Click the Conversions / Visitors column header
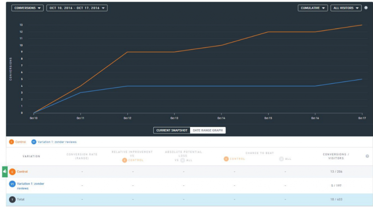Screen dimensions: 373x208 [336, 156]
